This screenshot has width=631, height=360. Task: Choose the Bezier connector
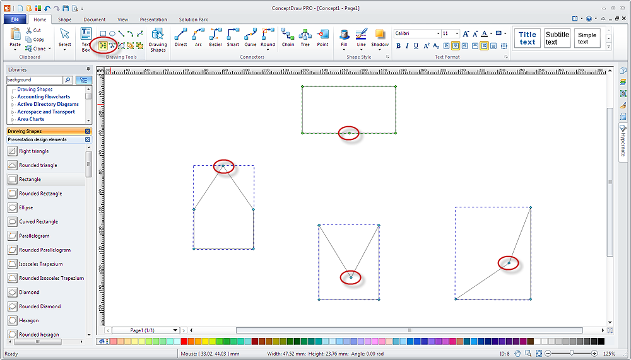(x=215, y=37)
